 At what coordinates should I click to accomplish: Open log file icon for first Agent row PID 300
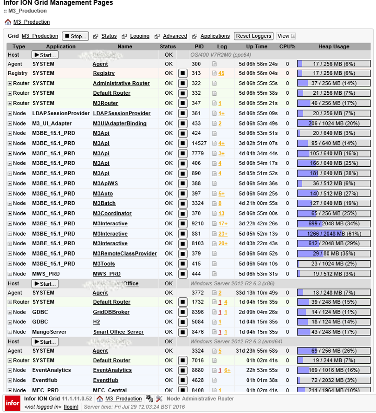click(214, 64)
